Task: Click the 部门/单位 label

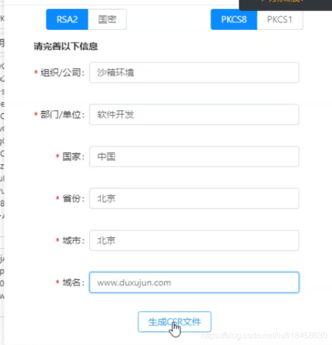Action: tap(62, 115)
